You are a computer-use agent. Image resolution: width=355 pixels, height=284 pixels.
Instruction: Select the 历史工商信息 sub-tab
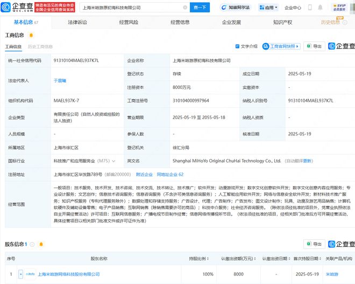40,46
